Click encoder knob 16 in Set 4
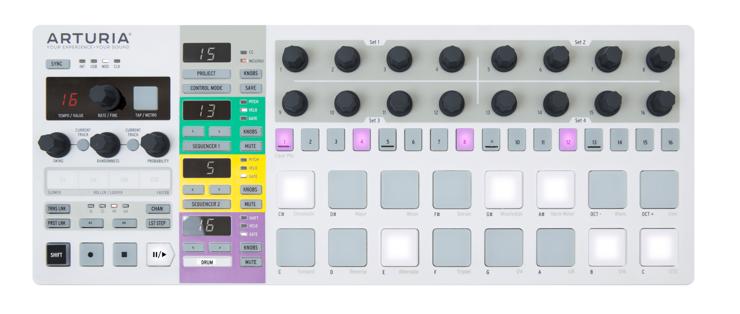The height and width of the screenshot is (314, 740). [x=660, y=104]
